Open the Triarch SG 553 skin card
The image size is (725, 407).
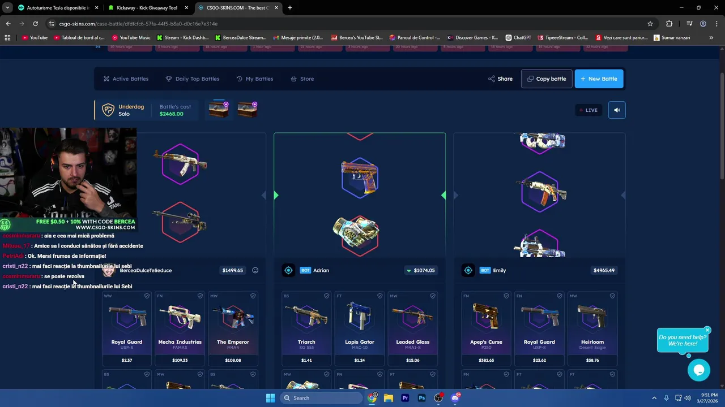306,328
